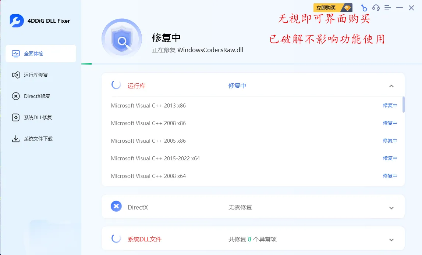Click the DirectX修复 circled X icon
This screenshot has height=255, width=422.
pos(15,96)
